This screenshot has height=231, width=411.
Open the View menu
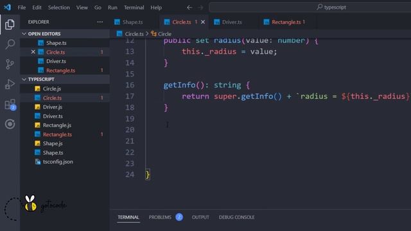click(82, 7)
